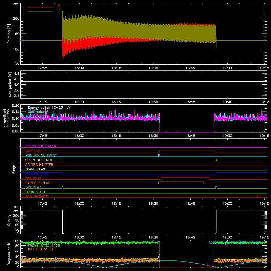Click 18:30 under the Pointing plot
The image size is (271, 271).
[153, 68]
